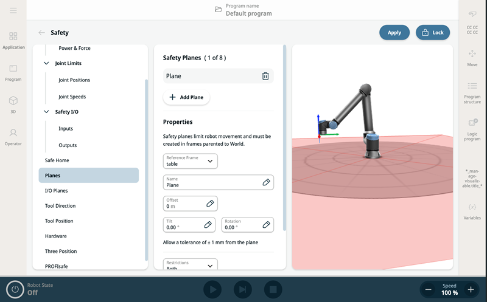This screenshot has width=487, height=302.
Task: Delete Plane with the trash icon
Action: pyautogui.click(x=265, y=76)
